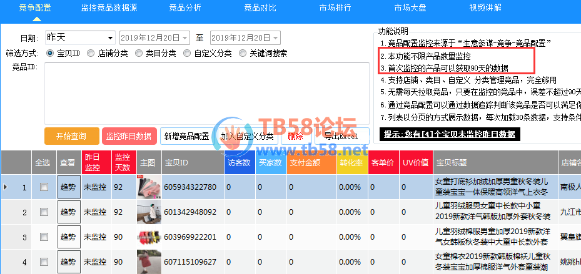
Task: Click the 竞品ID text input area
Action: coord(206,92)
